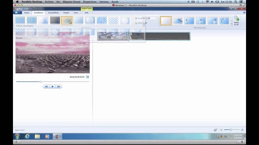
Task: Select the checkerboard transition in top row
Action: pyautogui.click(x=113, y=21)
